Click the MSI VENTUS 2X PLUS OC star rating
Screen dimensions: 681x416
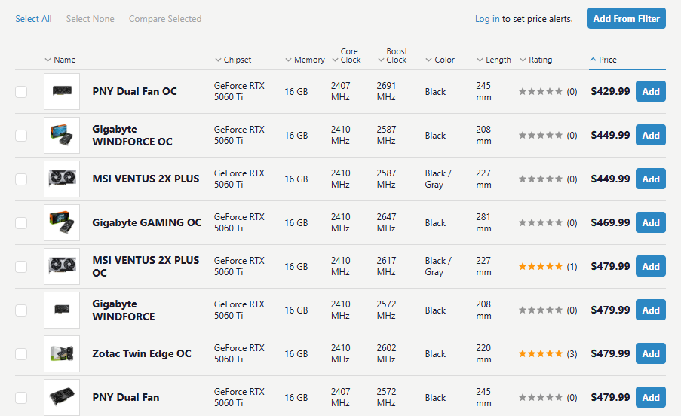540,266
